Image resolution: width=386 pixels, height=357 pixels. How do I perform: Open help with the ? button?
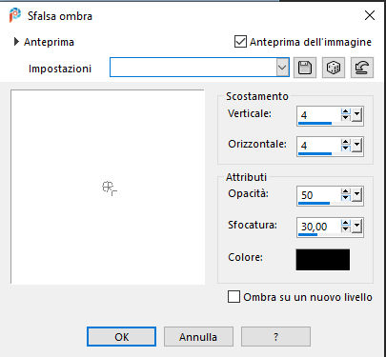275,337
